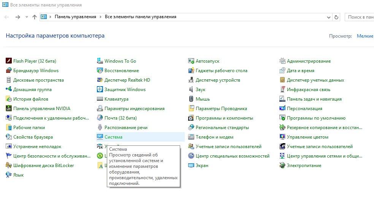The width and height of the screenshot is (374, 224).
Task: Click the Брандмауэр Windows icon
Action: 9,70
